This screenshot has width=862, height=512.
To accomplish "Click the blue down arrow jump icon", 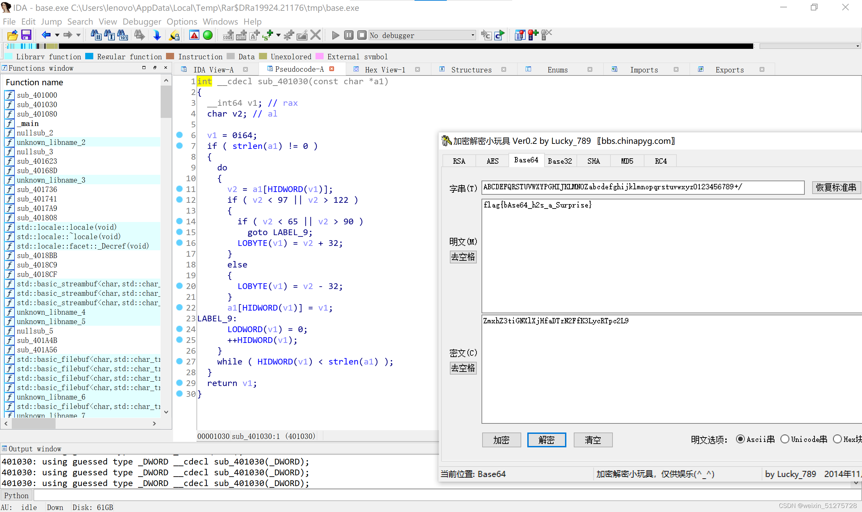I will coord(157,35).
